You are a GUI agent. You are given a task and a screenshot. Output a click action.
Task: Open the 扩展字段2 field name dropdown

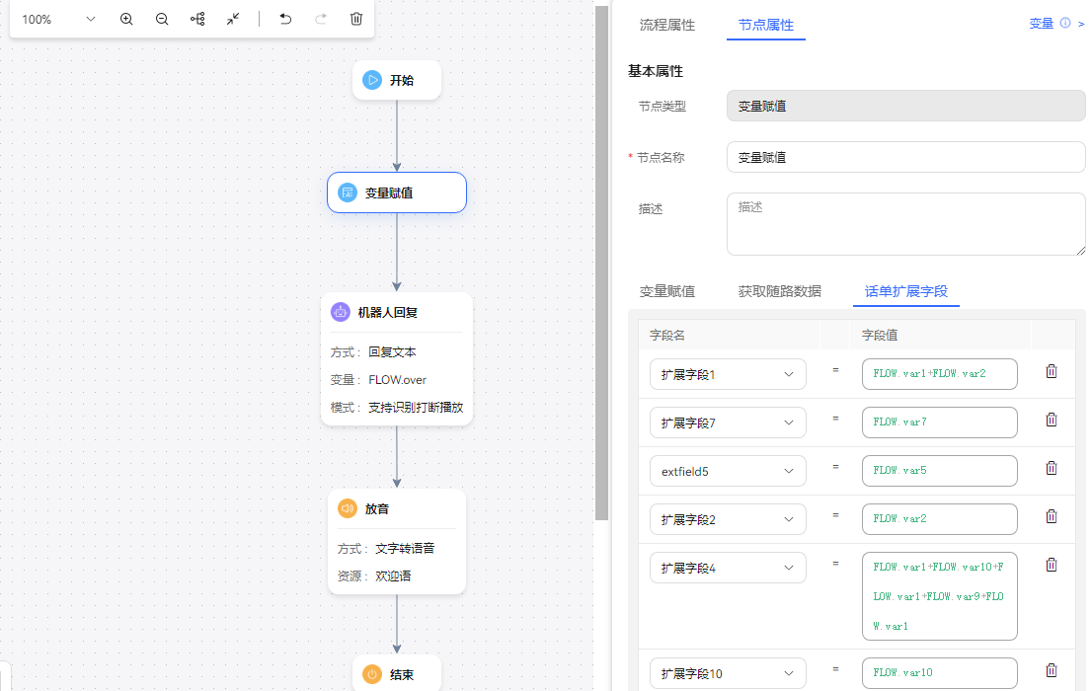(x=728, y=519)
